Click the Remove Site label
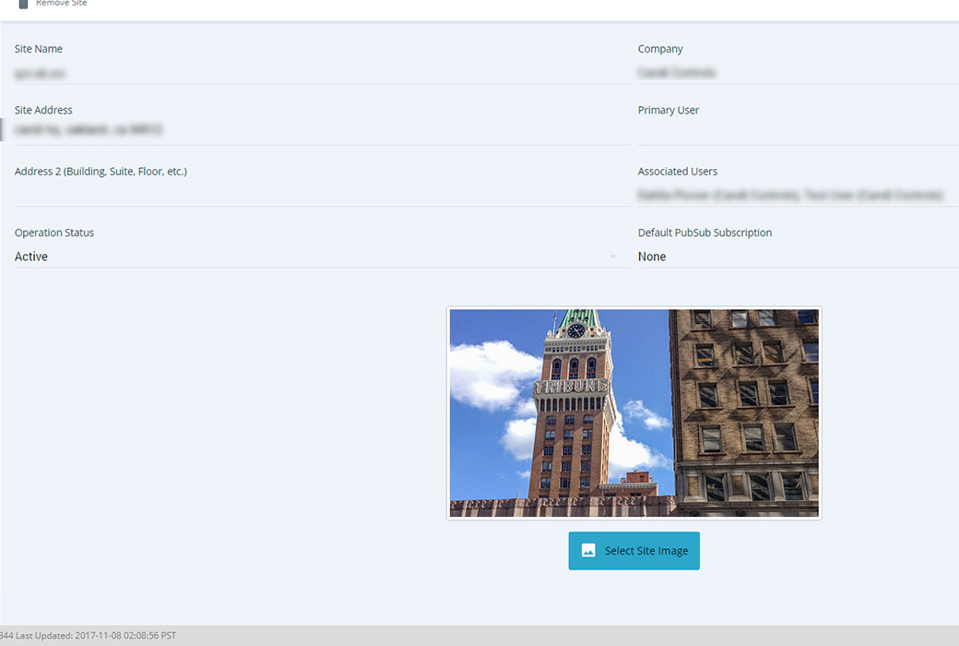Image resolution: width=959 pixels, height=646 pixels. click(61, 3)
